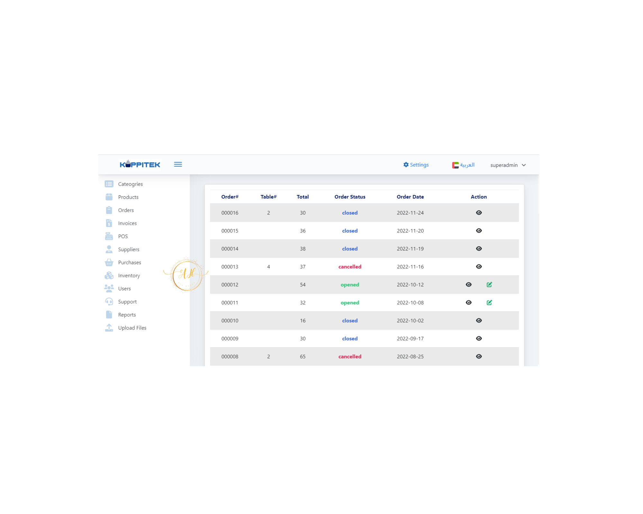643x514 pixels.
Task: Click the Users group icon
Action: point(109,288)
